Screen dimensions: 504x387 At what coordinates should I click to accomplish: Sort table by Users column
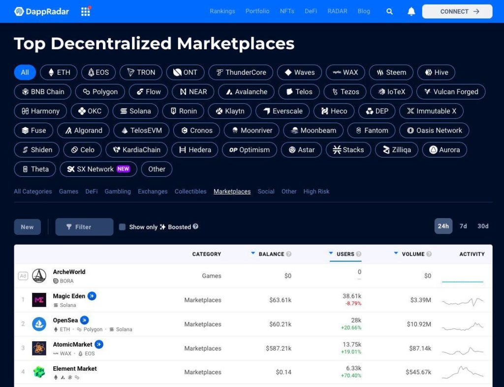(x=345, y=254)
